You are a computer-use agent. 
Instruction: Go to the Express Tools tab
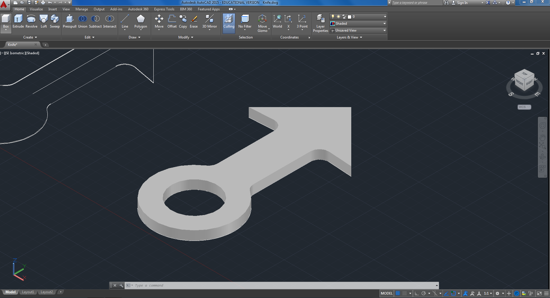pos(164,9)
